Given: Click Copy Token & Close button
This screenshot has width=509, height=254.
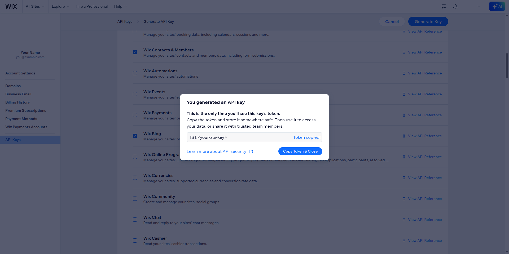Looking at the screenshot, I should pos(300,151).
